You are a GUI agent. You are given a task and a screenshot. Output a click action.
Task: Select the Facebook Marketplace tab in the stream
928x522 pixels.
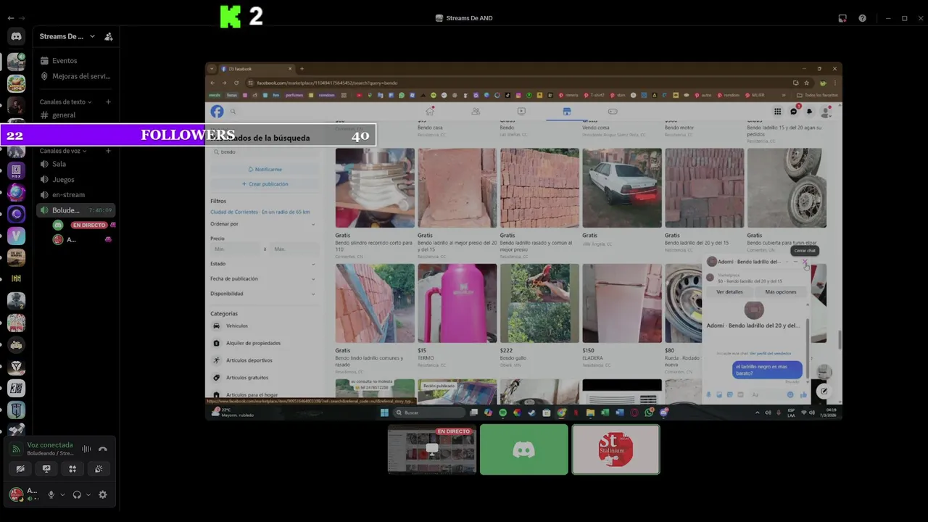[567, 112]
